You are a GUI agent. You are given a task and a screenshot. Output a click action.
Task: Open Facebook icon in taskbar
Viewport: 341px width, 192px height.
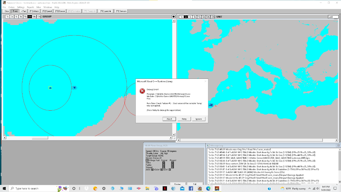click(x=191, y=188)
